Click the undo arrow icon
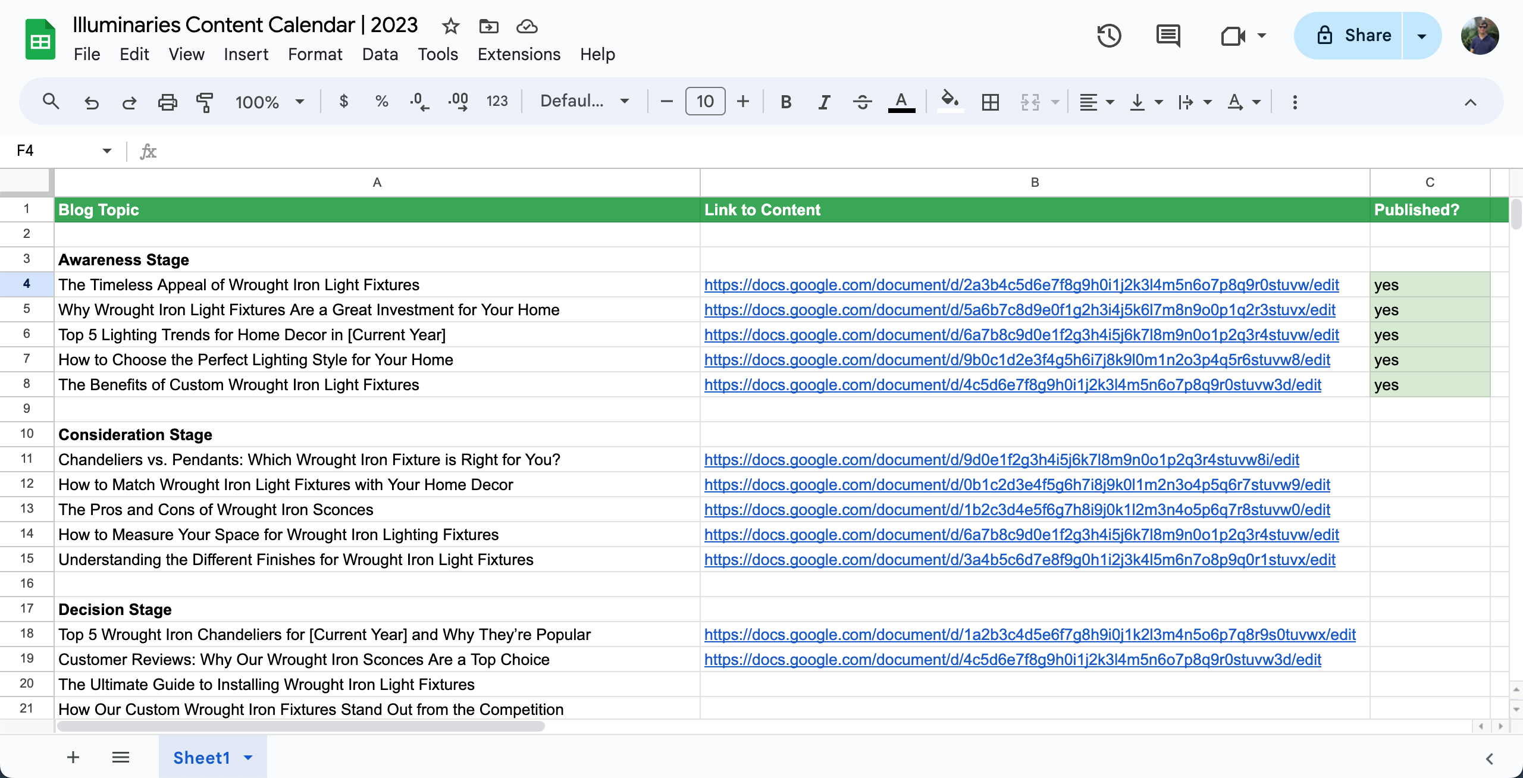 point(91,102)
